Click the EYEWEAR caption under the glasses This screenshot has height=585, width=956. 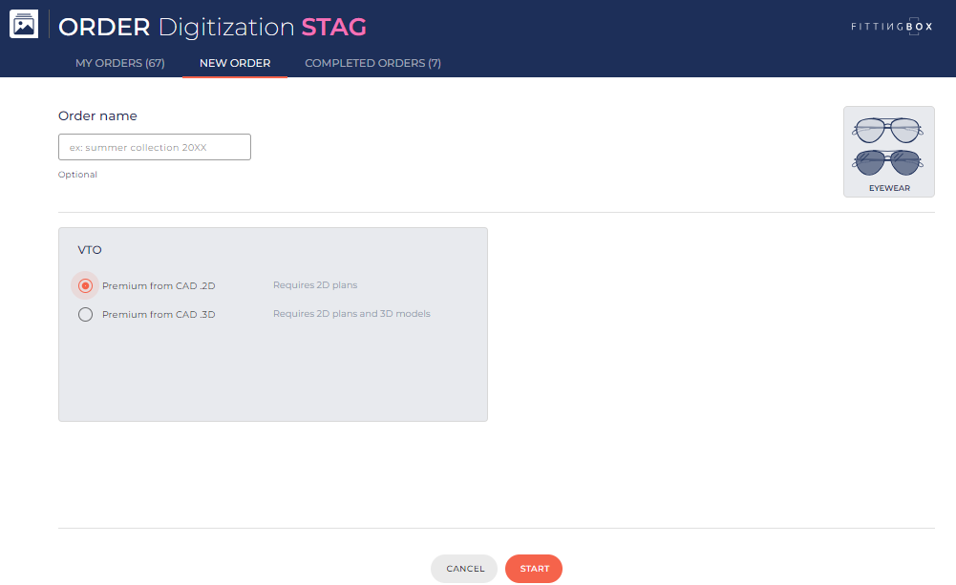point(888,188)
